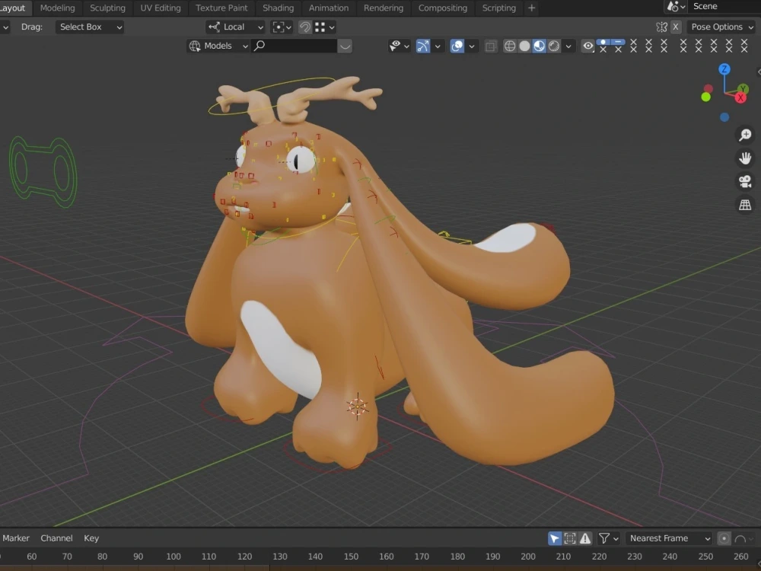The height and width of the screenshot is (571, 761).
Task: Open proportional falloff curve dropdown
Action: 744,538
